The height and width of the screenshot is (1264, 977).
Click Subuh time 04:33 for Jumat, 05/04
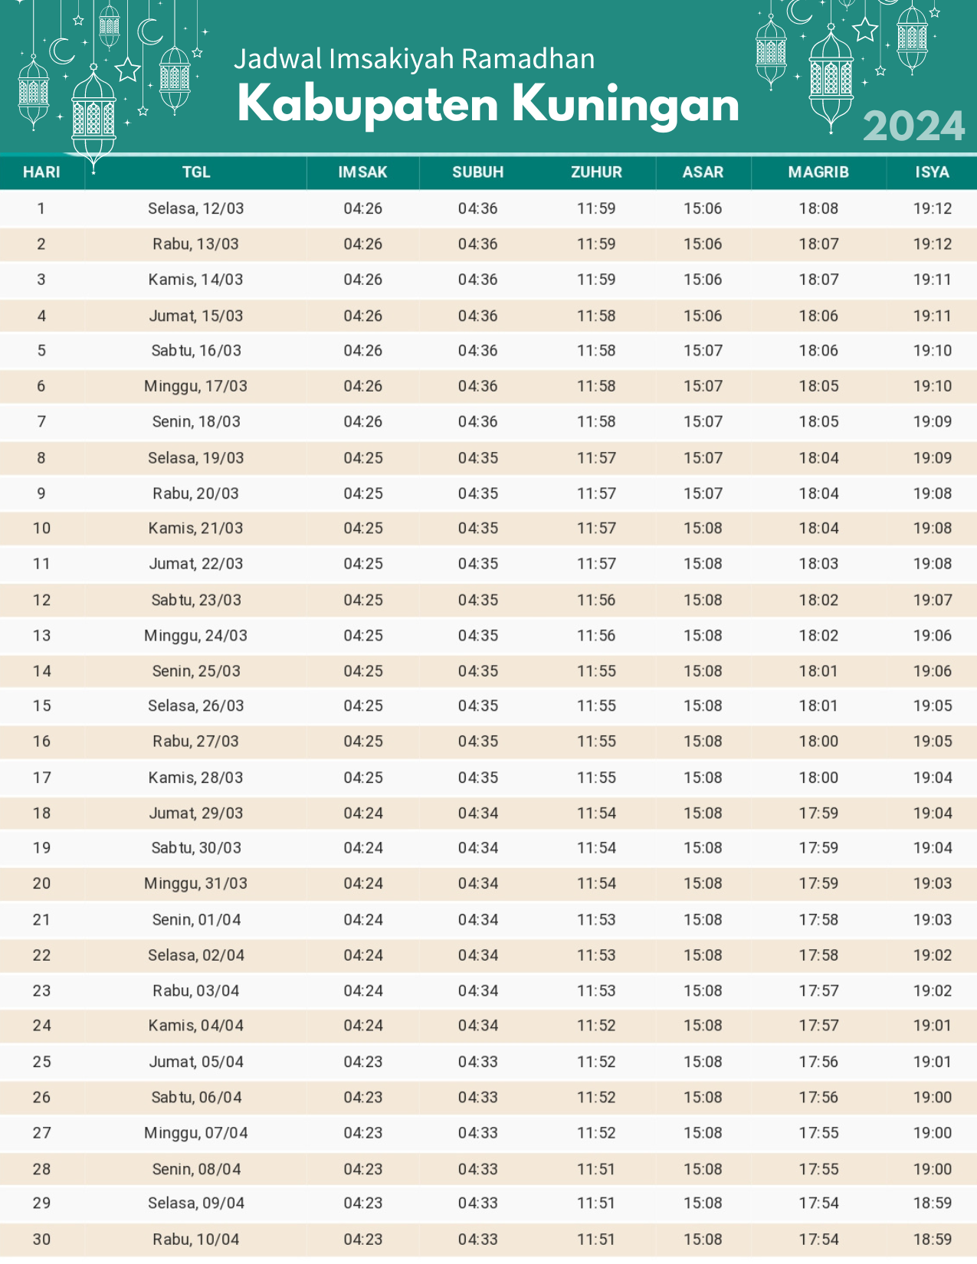478,1062
